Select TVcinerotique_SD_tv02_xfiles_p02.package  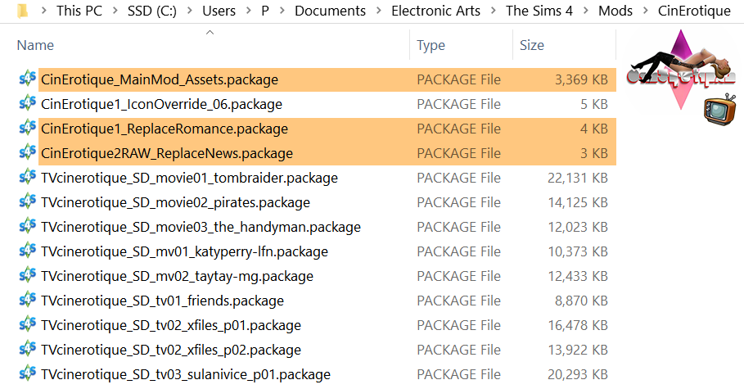point(171,350)
